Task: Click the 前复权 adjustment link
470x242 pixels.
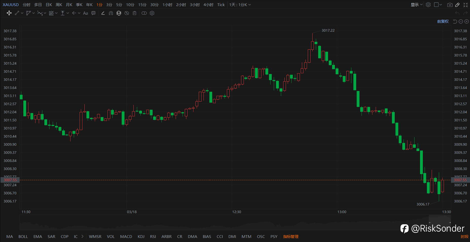Action: click(x=443, y=22)
